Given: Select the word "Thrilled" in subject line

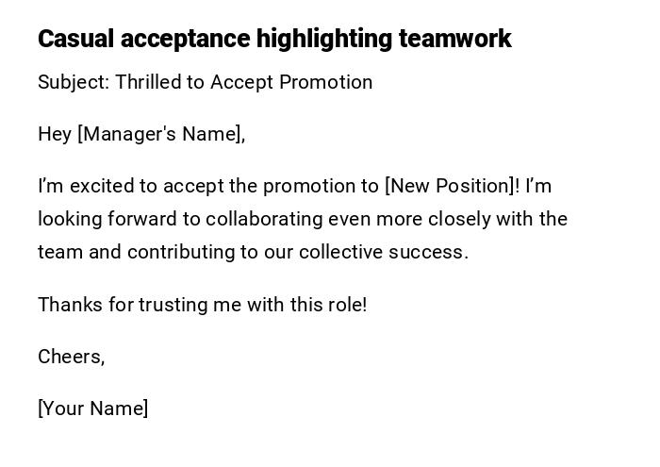Looking at the screenshot, I should pos(150,82).
